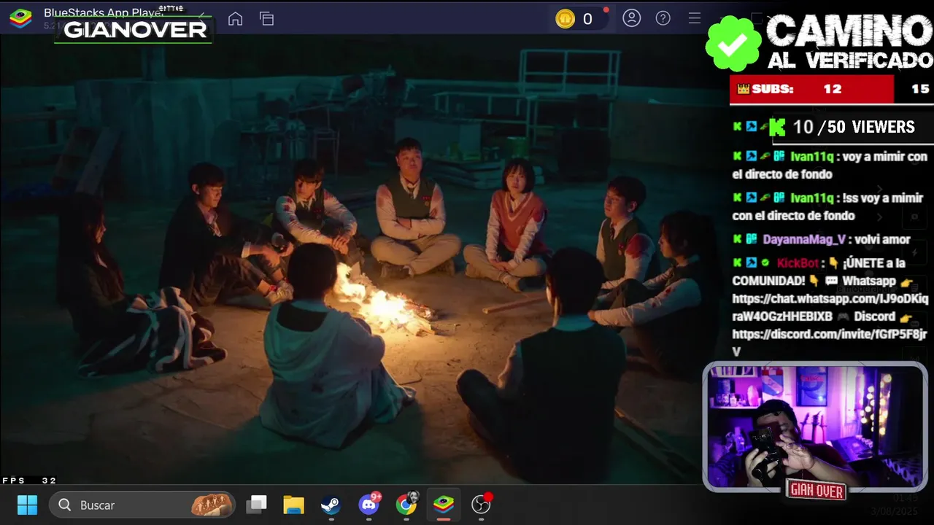Open OBS Studio from the taskbar

click(x=482, y=504)
